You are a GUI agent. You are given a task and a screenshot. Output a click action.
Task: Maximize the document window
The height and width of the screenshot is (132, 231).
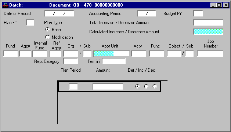[219, 5]
